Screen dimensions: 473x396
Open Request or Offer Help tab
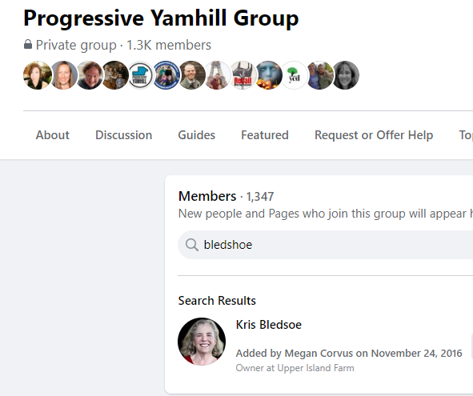tap(374, 135)
